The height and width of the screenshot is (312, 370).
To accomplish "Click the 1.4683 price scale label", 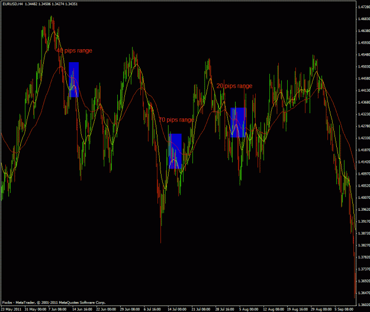I will 364,19.
